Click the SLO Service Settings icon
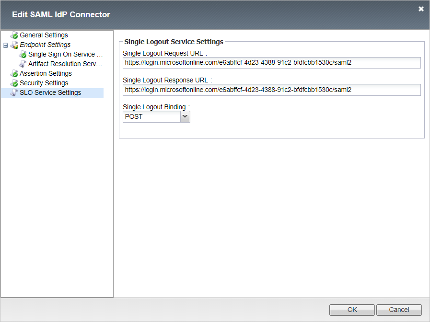The width and height of the screenshot is (430, 322). point(14,92)
